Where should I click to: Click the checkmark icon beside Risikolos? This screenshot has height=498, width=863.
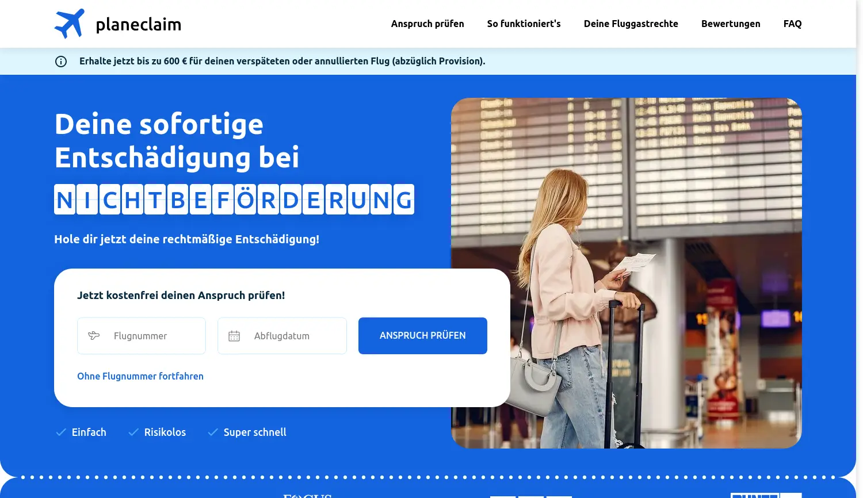(x=133, y=432)
